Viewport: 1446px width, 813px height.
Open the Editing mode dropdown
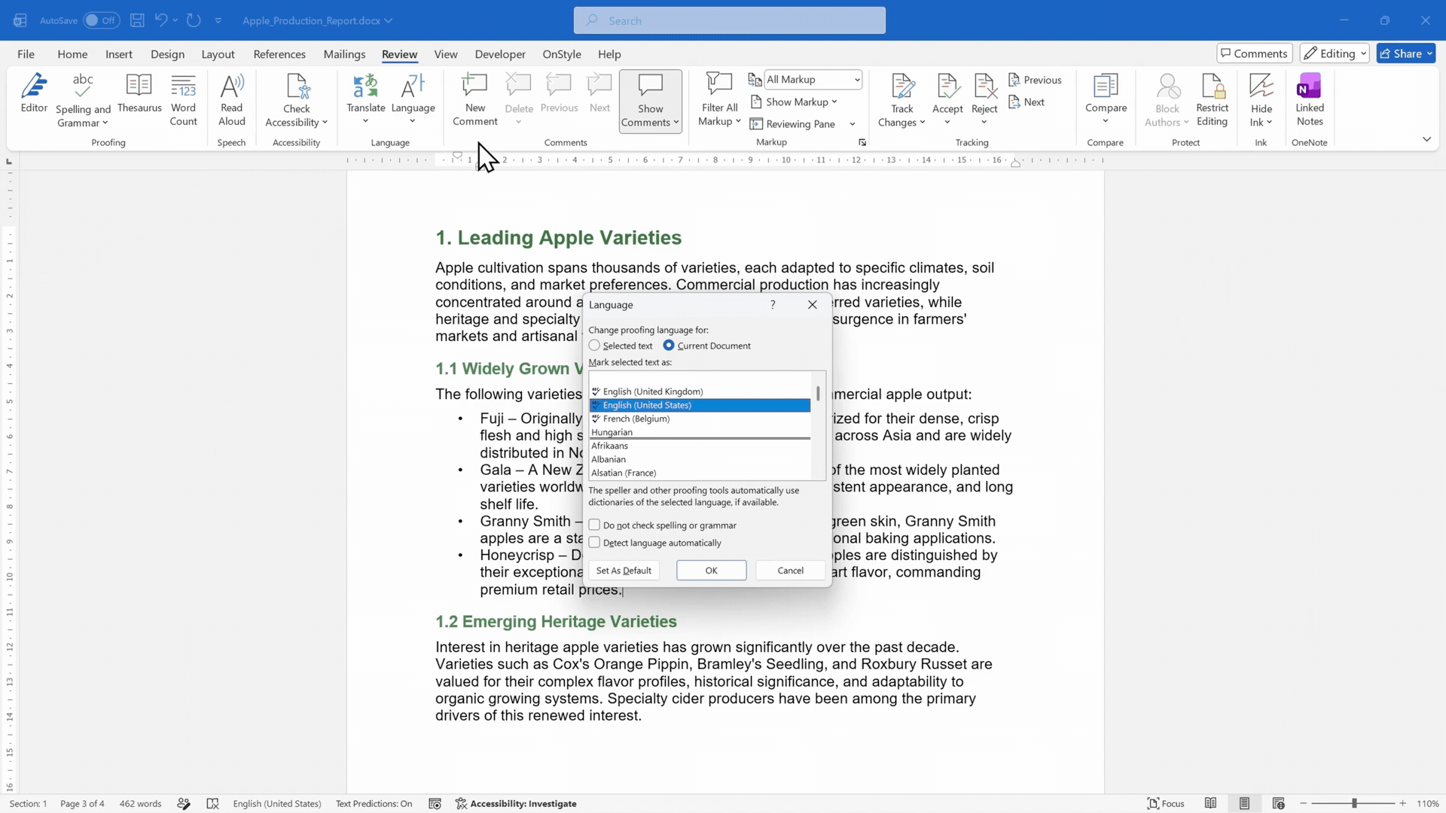click(x=1335, y=53)
